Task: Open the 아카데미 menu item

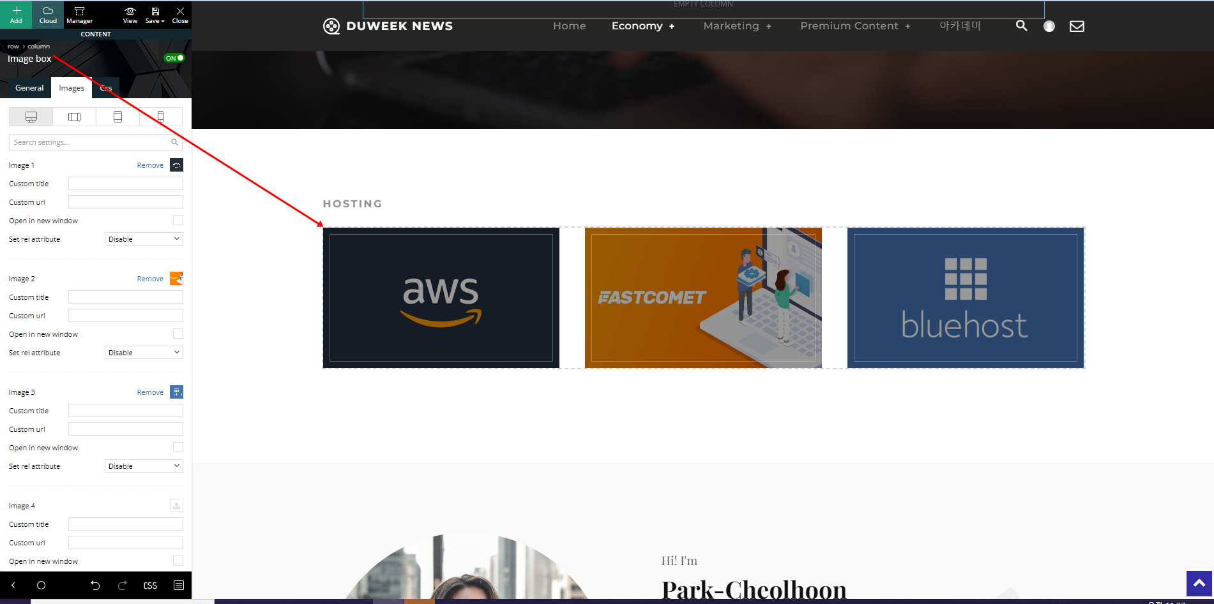Action: pos(960,26)
